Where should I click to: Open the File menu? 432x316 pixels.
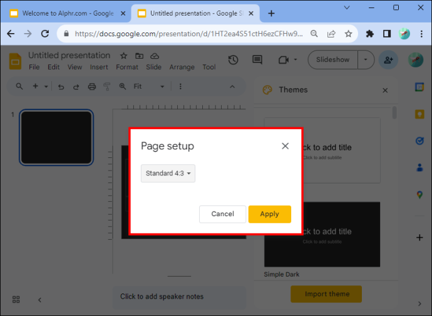[34, 67]
